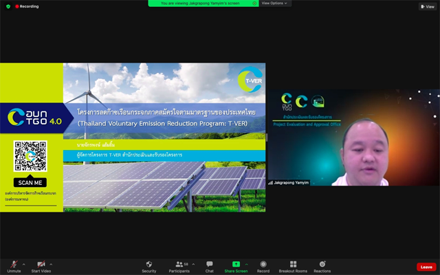The image size is (440, 275).
Task: Click the red Leave button
Action: pyautogui.click(x=426, y=267)
